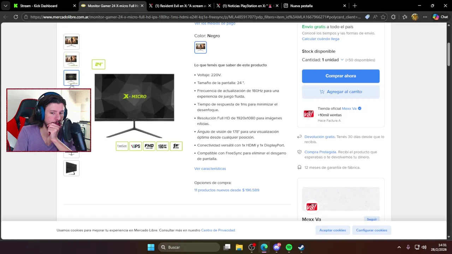Open Task View from the taskbar

click(x=227, y=247)
